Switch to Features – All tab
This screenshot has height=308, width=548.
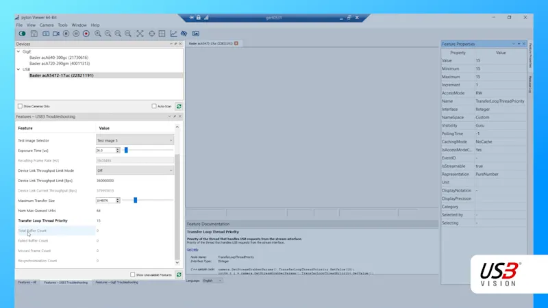click(27, 282)
